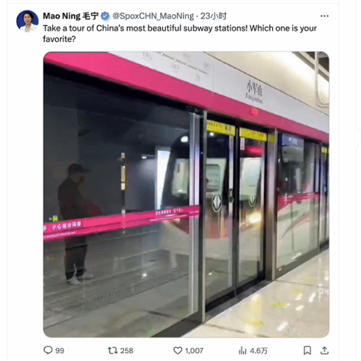This screenshot has height=361, width=361.
Task: Click the reply speech bubble icon
Action: coord(48,350)
